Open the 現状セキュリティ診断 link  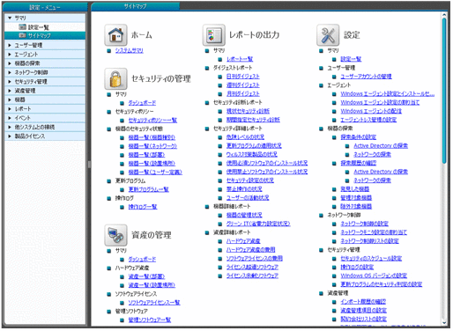coord(248,111)
